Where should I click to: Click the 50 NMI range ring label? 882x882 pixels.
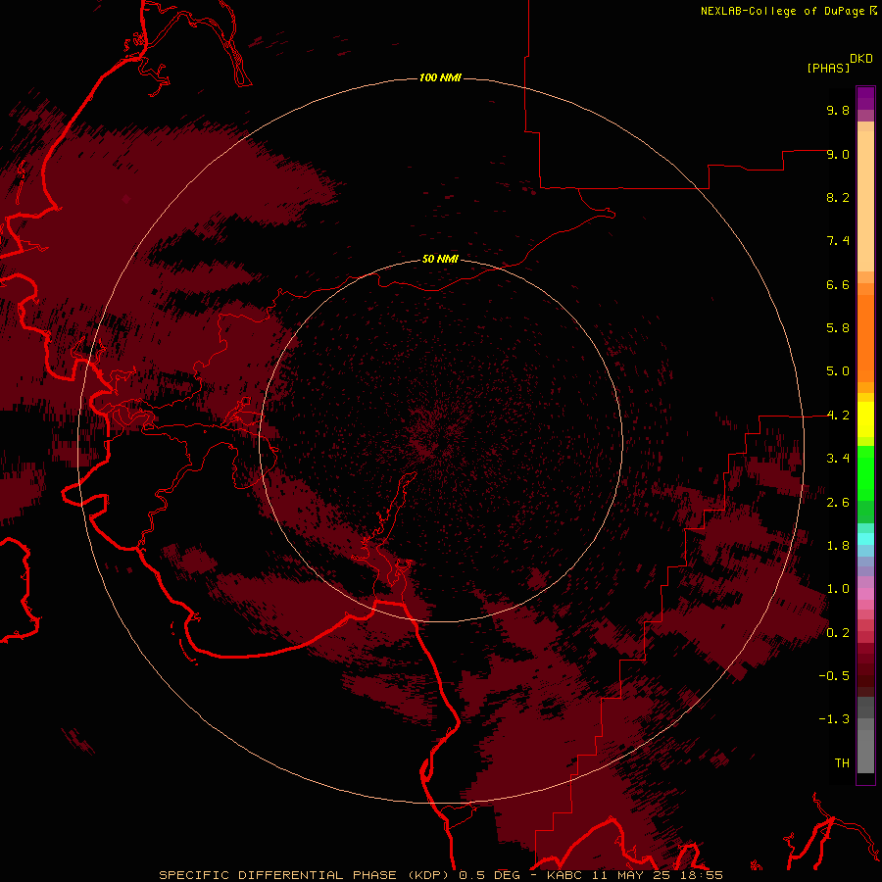click(440, 259)
